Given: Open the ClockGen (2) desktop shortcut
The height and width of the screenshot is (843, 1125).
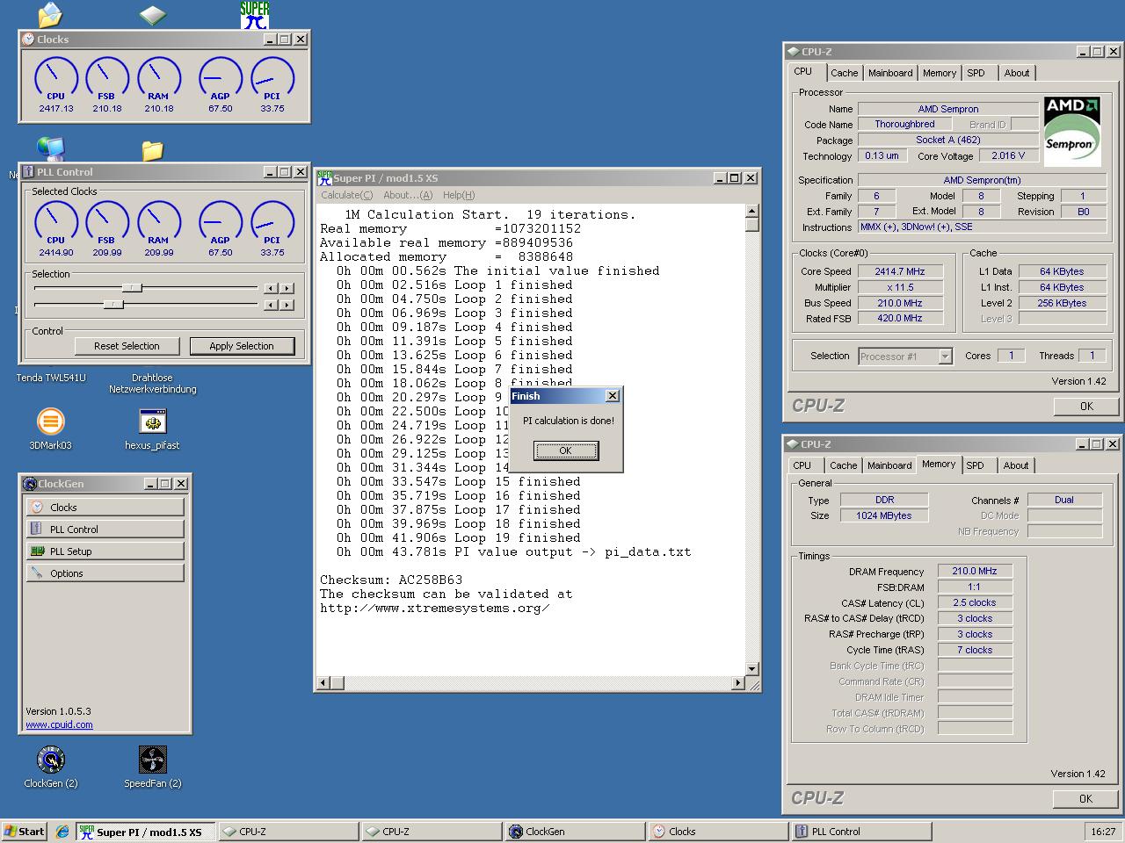Looking at the screenshot, I should pos(51,760).
